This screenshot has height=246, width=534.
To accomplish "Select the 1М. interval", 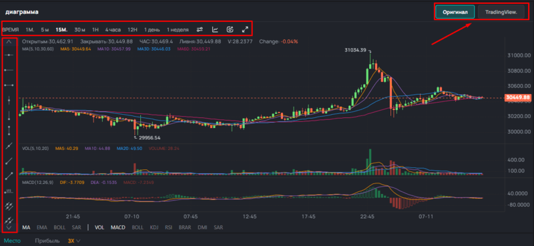I will (x=30, y=30).
